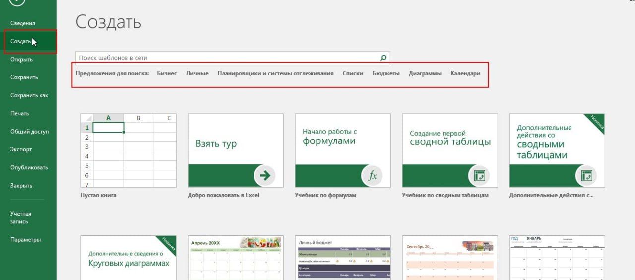Click the back arrow circle icon
The height and width of the screenshot is (280, 635).
(17, 1)
